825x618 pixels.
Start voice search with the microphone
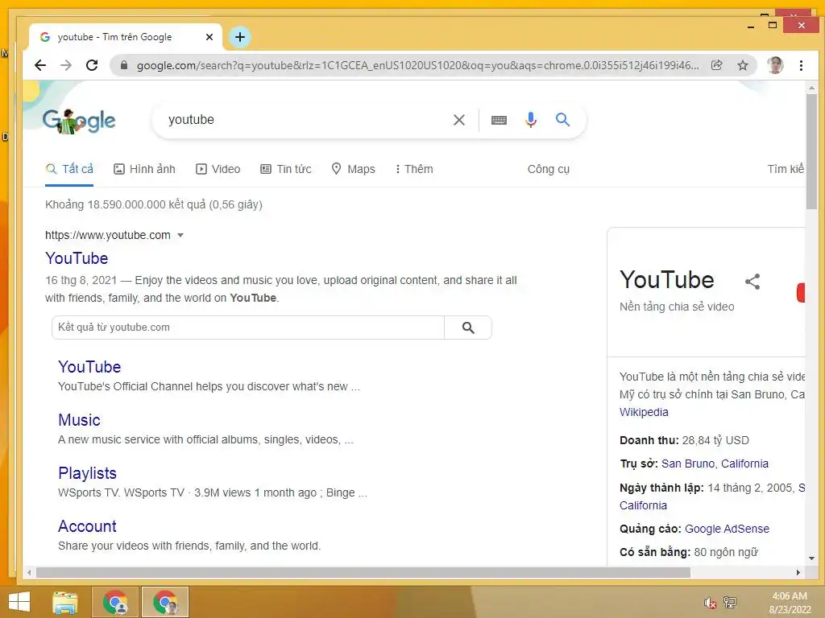(531, 120)
